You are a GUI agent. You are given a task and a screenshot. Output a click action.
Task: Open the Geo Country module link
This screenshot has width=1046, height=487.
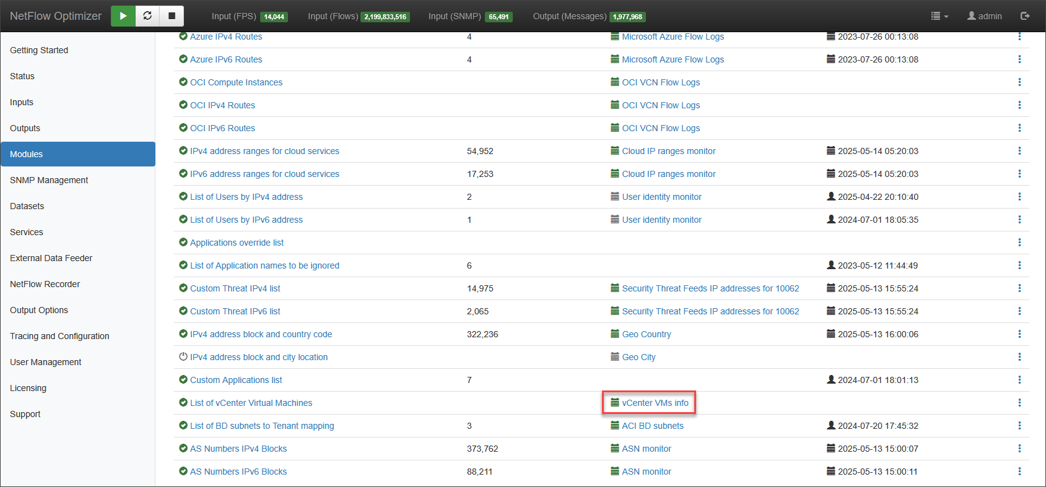[647, 334]
